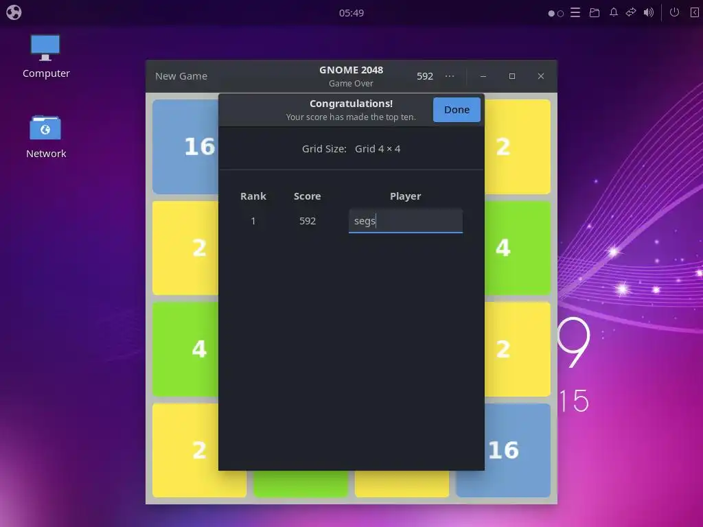Click the workspace switcher dots in panel
This screenshot has width=703, height=527.
point(555,13)
